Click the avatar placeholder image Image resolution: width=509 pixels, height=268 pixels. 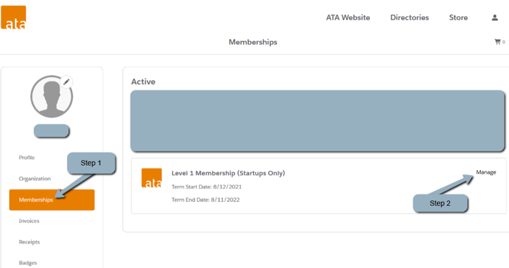[x=52, y=97]
